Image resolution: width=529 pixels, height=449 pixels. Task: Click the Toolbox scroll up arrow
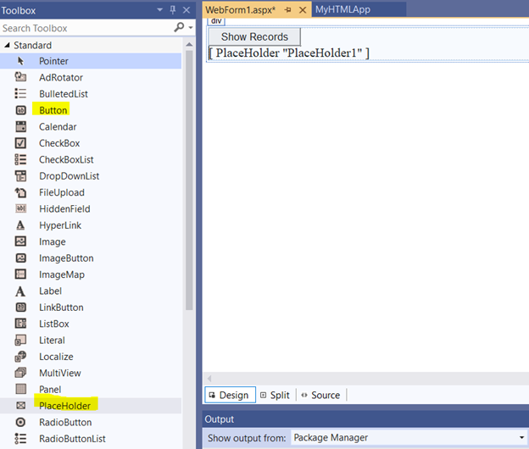point(189,45)
